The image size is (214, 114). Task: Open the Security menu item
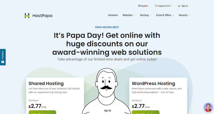[x=183, y=15]
